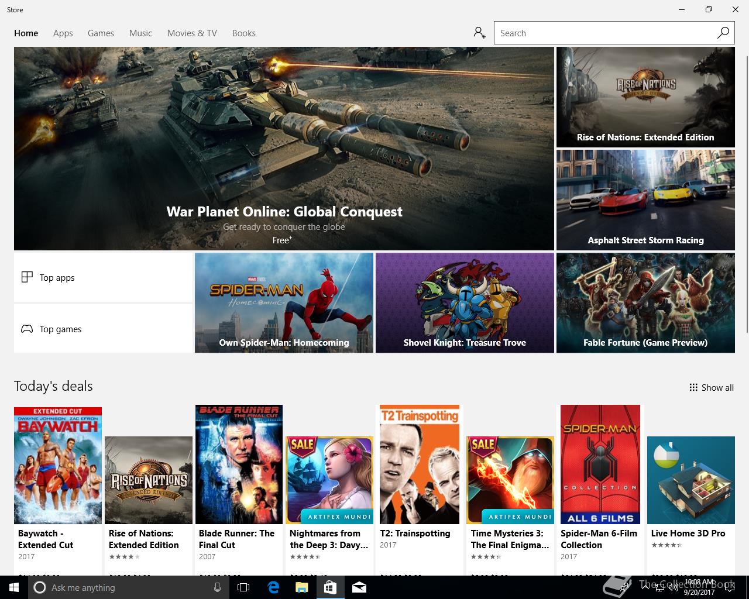
Task: Open Baywatch Extended Cut poster
Action: coord(58,466)
